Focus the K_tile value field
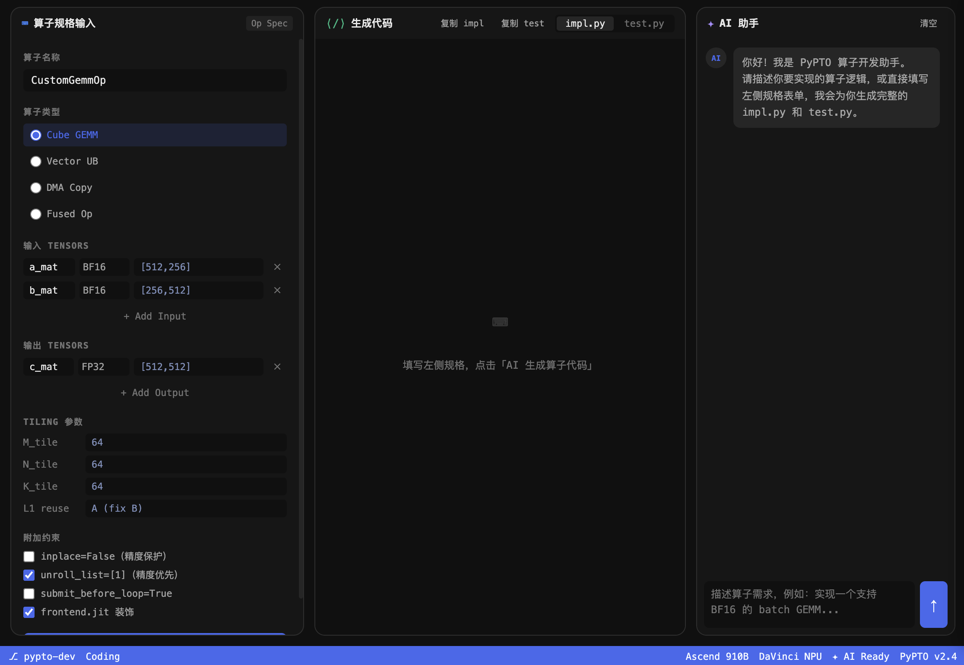 click(x=186, y=486)
